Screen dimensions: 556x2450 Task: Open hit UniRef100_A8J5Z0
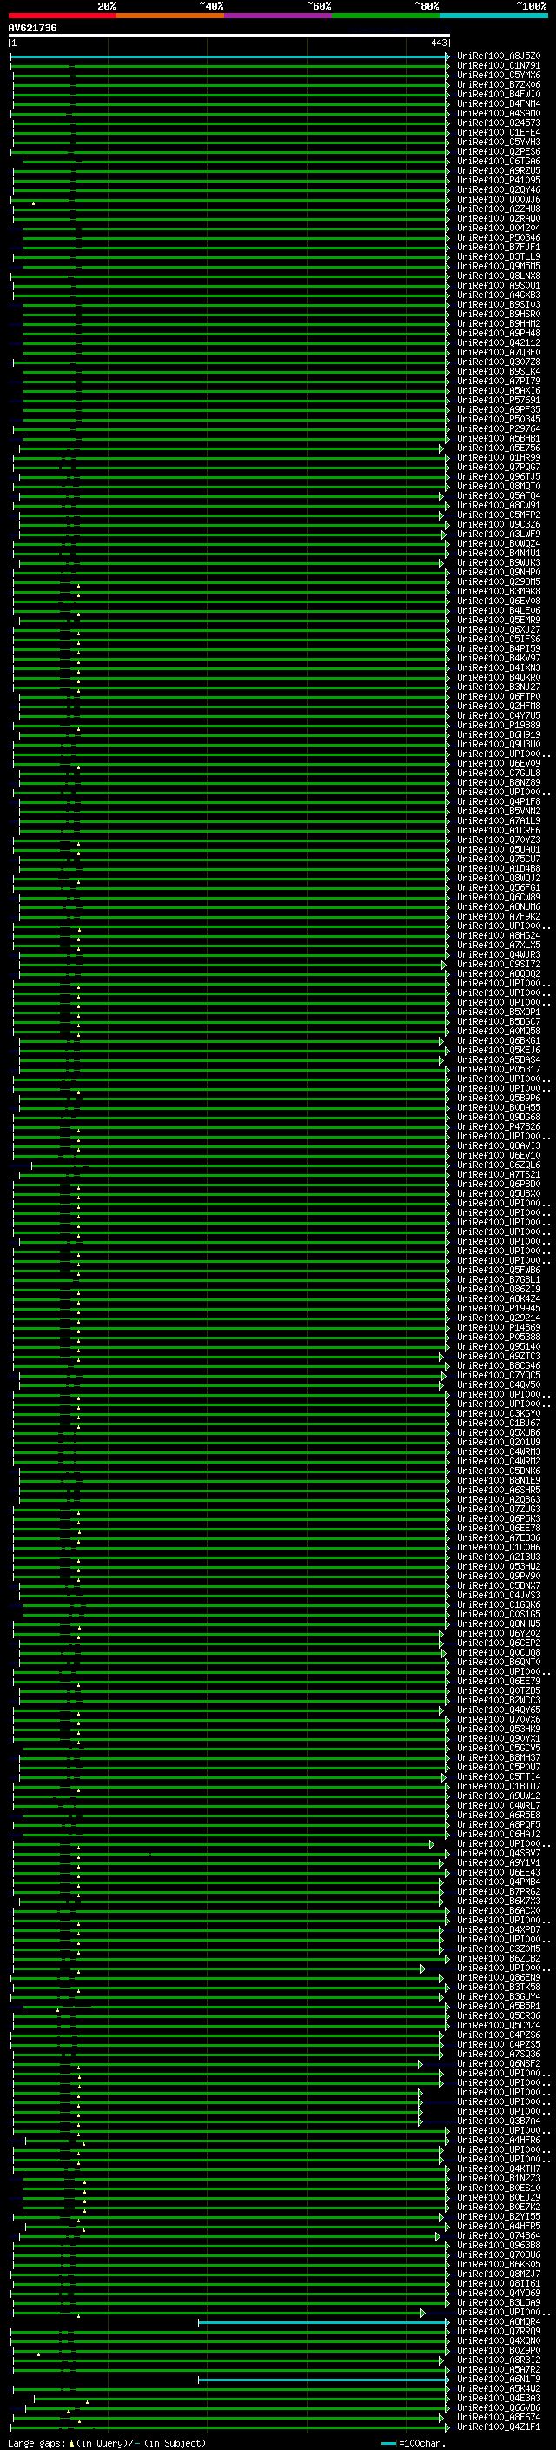coord(499,56)
